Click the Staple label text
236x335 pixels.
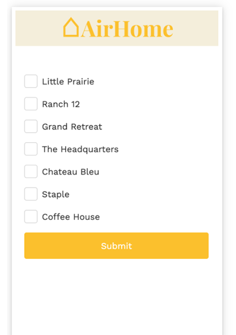[56, 194]
